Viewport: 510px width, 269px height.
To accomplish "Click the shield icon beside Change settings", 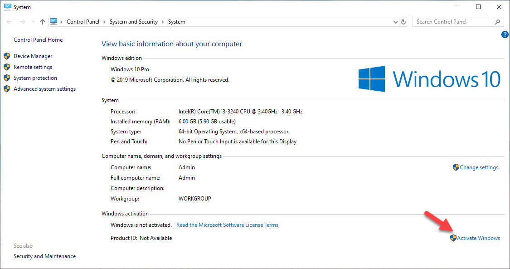I will tap(455, 167).
